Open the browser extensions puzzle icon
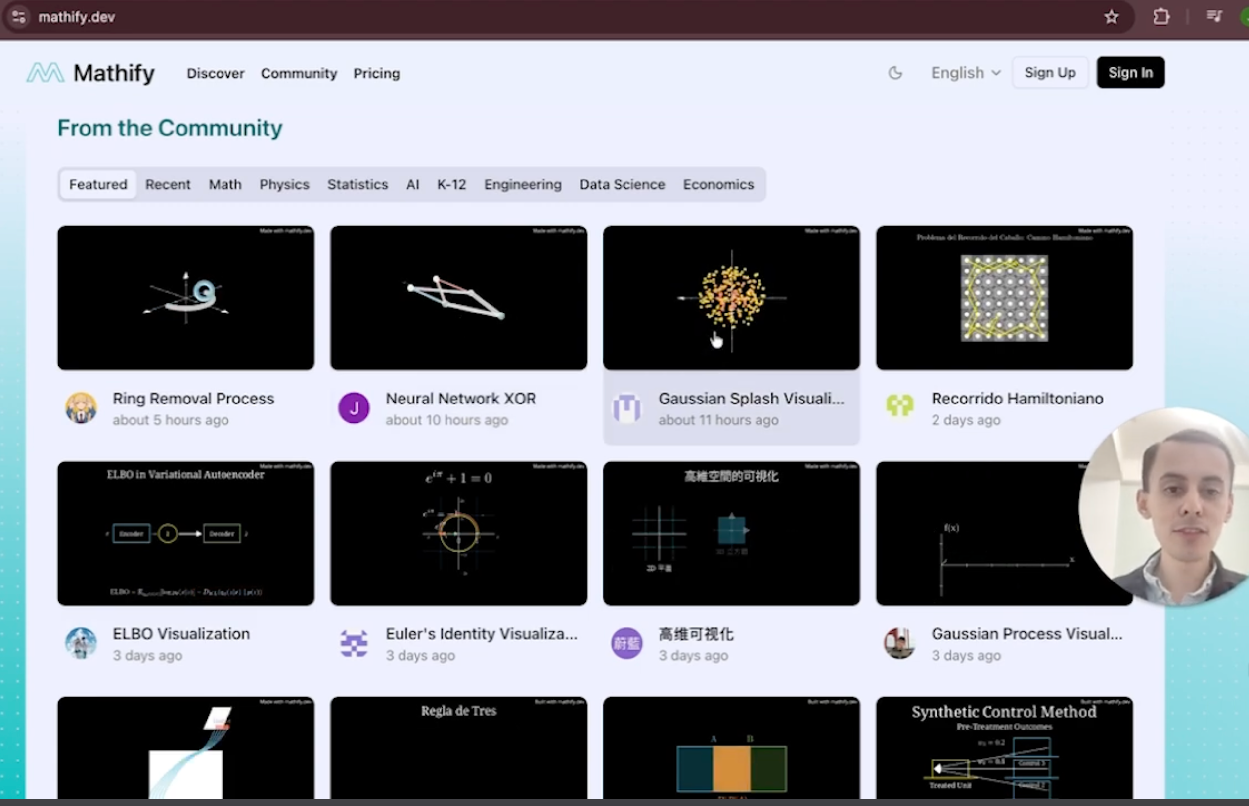The image size is (1249, 806). [x=1161, y=17]
